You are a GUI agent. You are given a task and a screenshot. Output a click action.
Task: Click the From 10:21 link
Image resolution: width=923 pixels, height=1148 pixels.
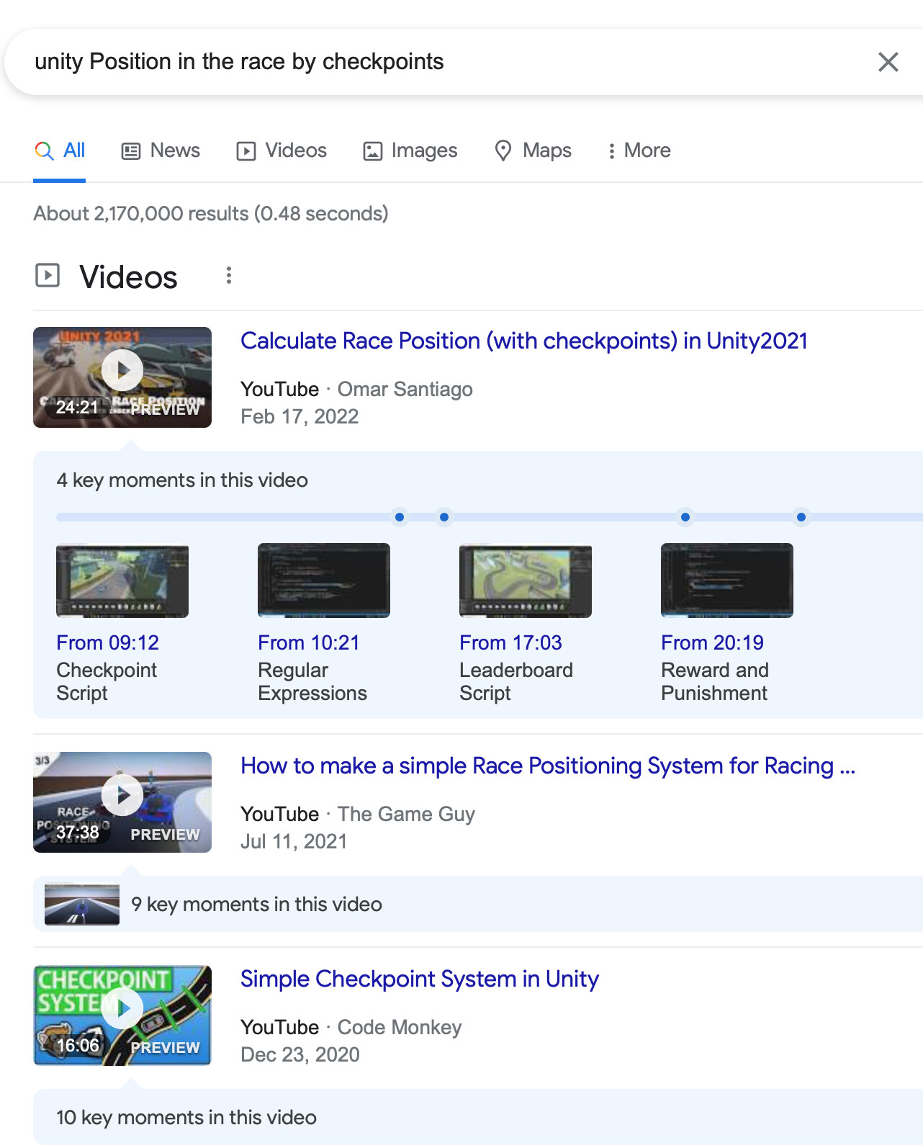pos(309,642)
